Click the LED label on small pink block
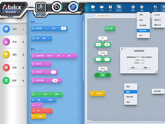 33,106
